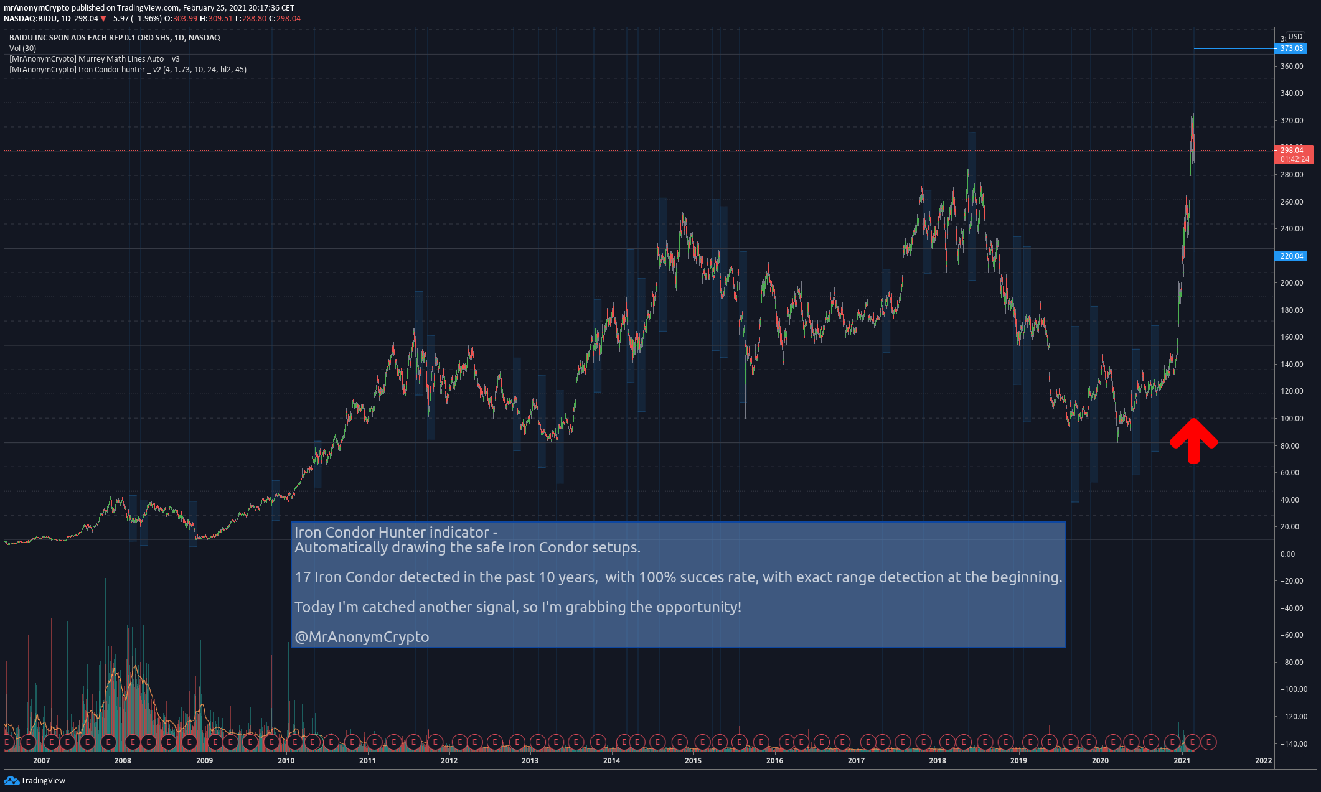The image size is (1321, 792).
Task: Click the 2014 label on time axis
Action: (x=611, y=761)
